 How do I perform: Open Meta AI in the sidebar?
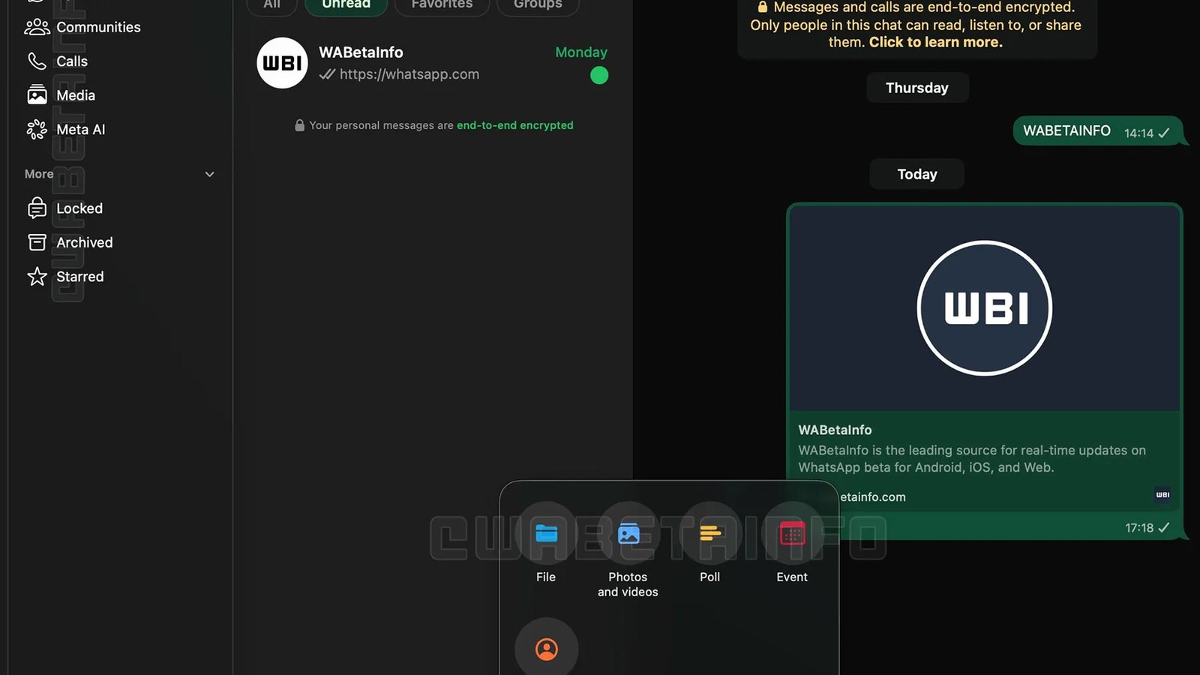click(65, 130)
